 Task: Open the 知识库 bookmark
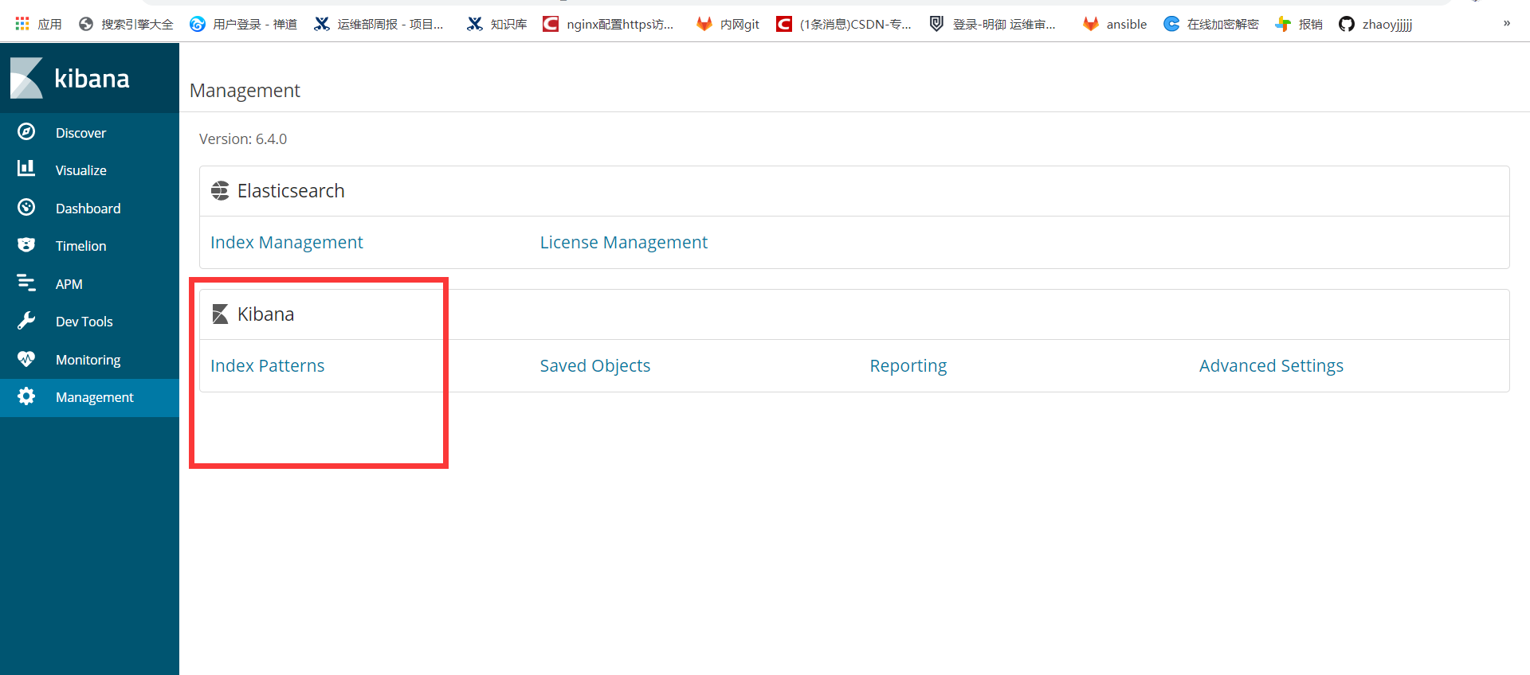coord(497,24)
